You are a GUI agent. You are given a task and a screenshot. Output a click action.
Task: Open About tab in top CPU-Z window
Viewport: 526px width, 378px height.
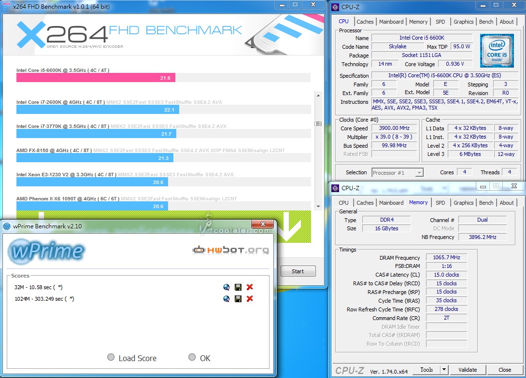[507, 22]
